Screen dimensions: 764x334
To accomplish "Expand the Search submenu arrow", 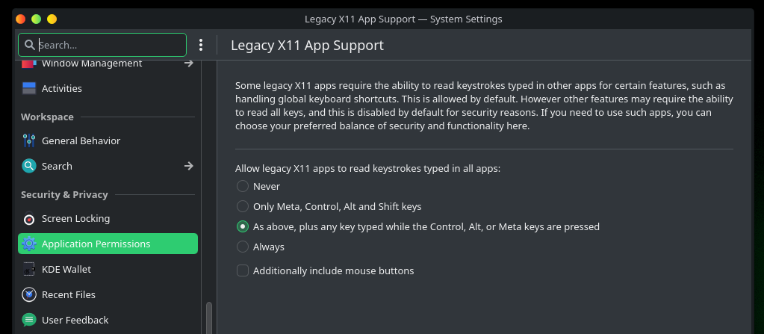I will 189,166.
